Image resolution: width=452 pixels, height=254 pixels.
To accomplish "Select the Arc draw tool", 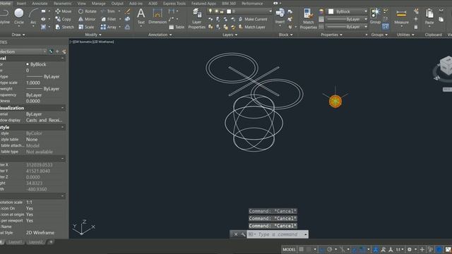I will click(33, 16).
